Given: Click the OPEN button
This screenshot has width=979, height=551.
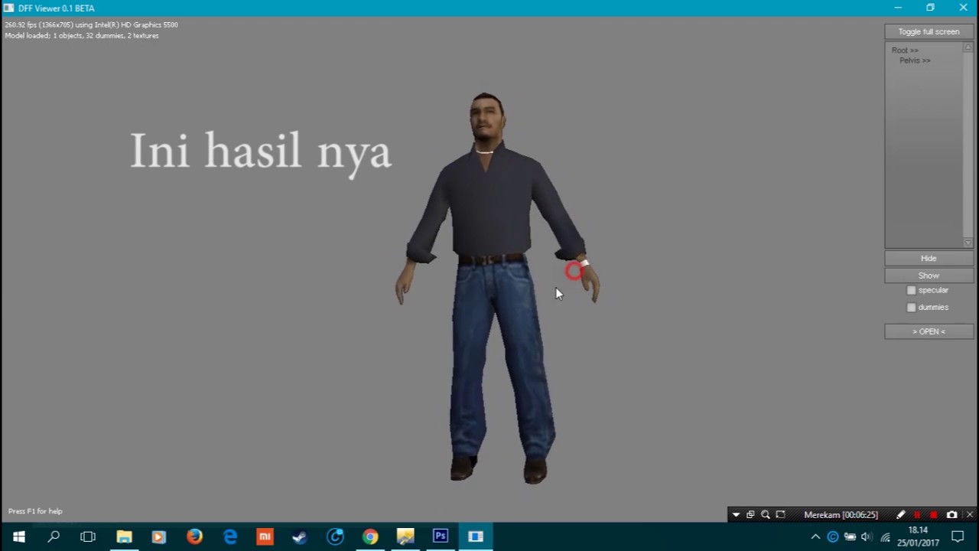Looking at the screenshot, I should 929,331.
